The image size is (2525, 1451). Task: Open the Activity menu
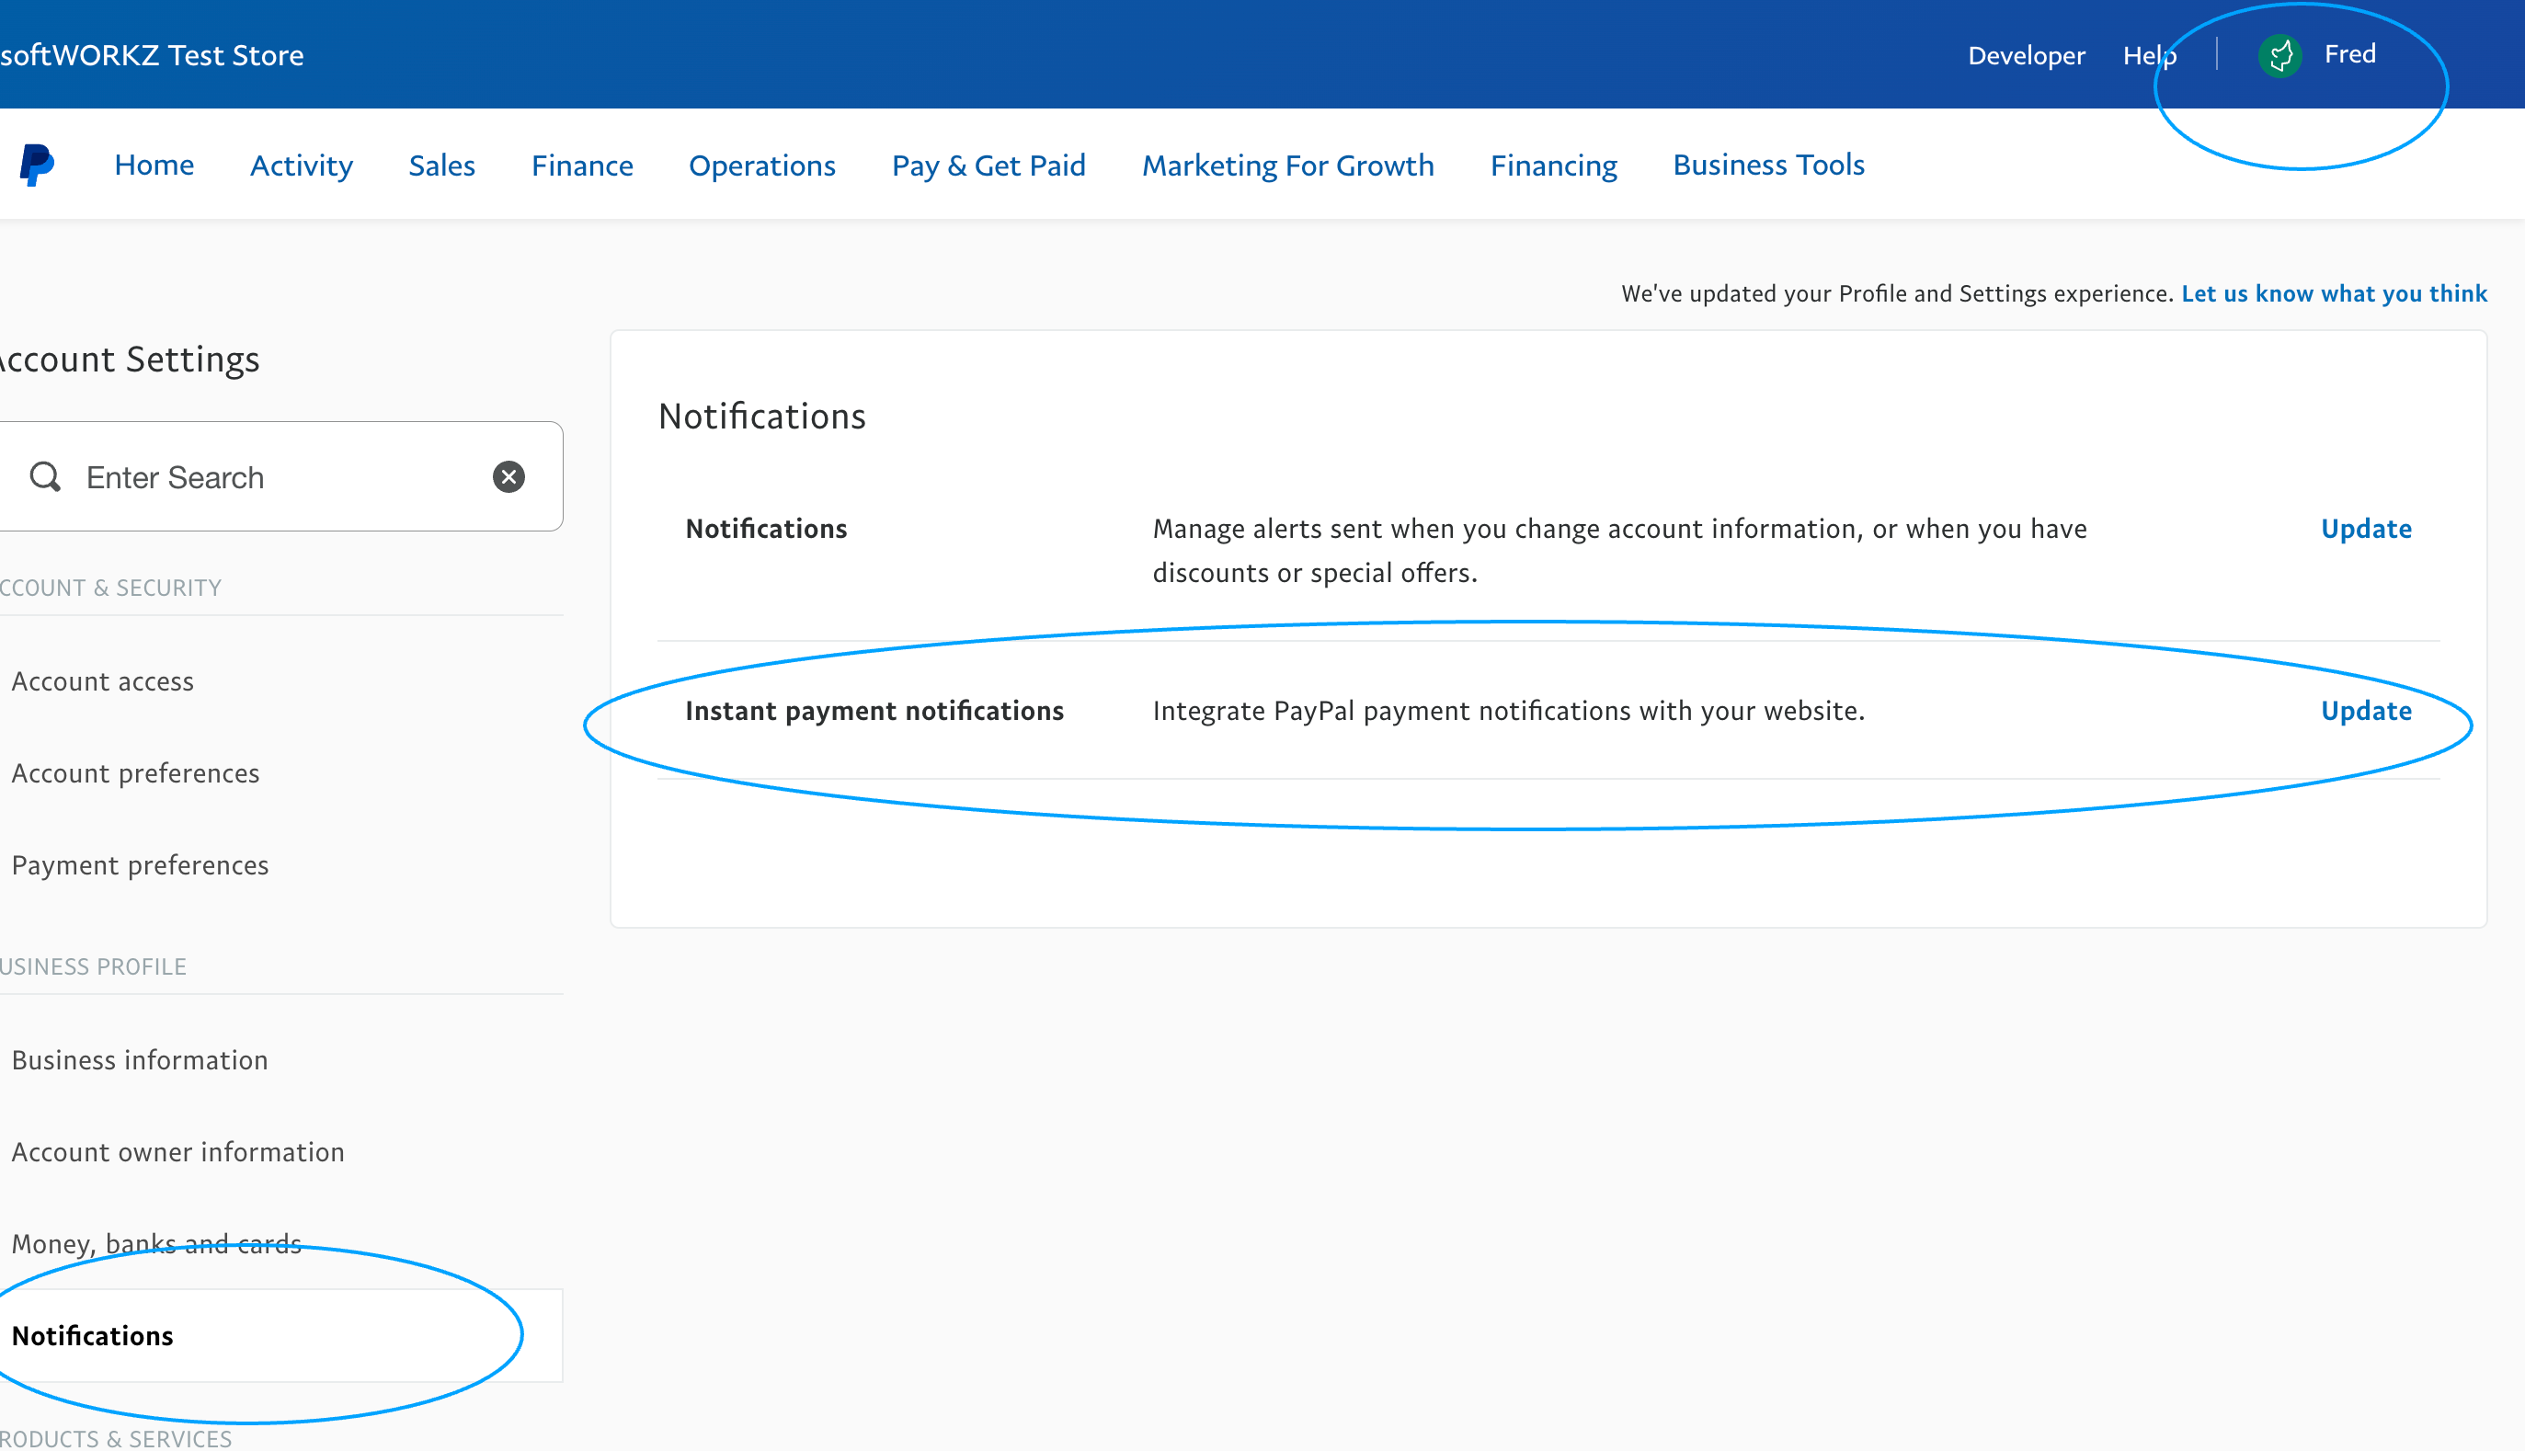click(301, 165)
